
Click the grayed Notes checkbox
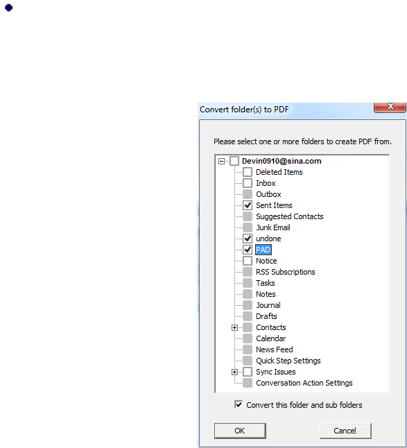click(x=248, y=294)
